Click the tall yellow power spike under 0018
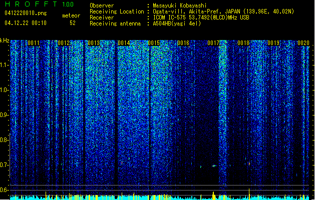The width and height of the screenshot is (315, 200). point(249,193)
